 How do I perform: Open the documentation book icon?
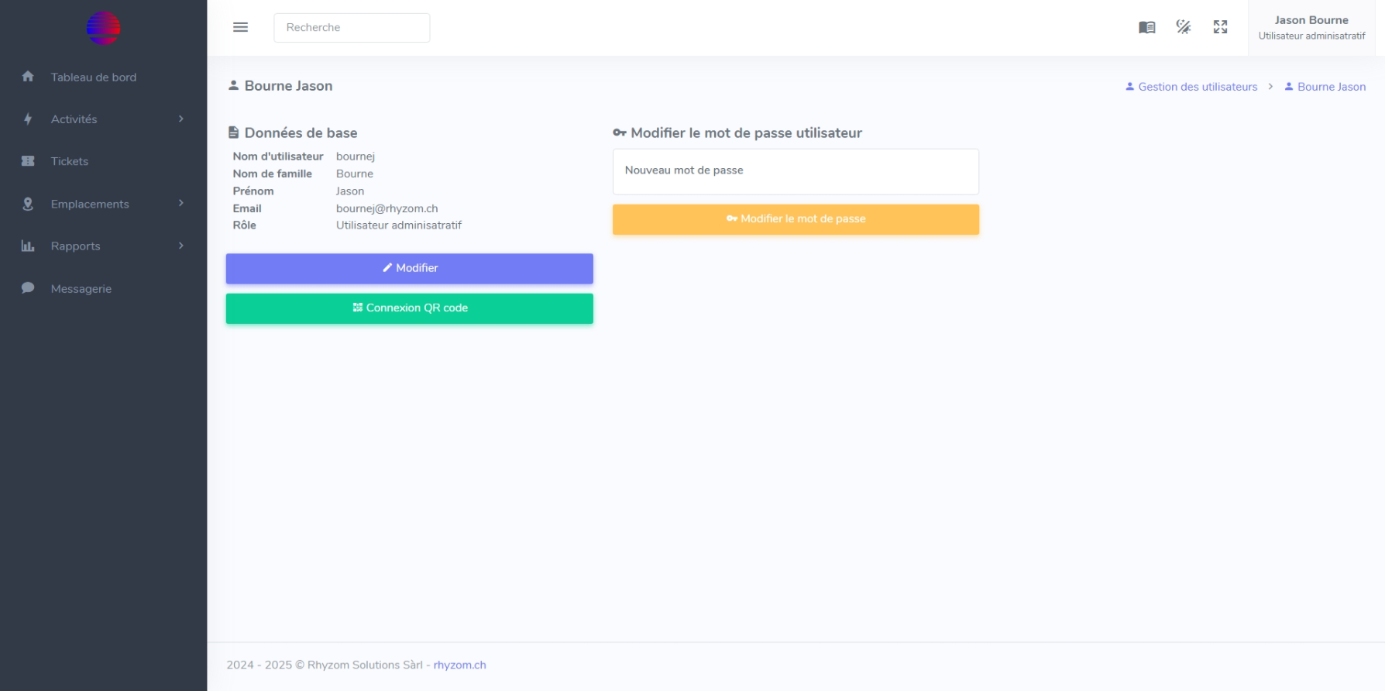click(x=1146, y=27)
